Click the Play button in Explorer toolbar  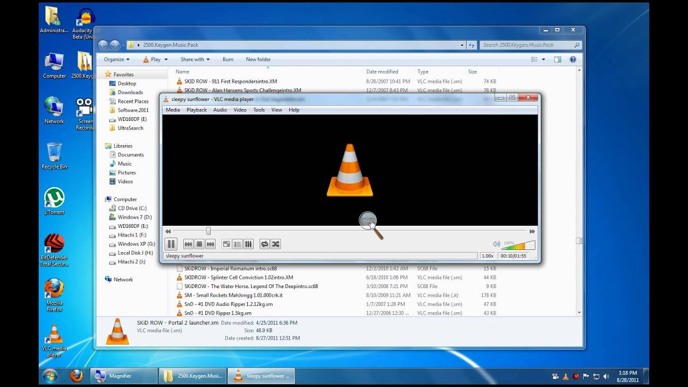click(152, 59)
